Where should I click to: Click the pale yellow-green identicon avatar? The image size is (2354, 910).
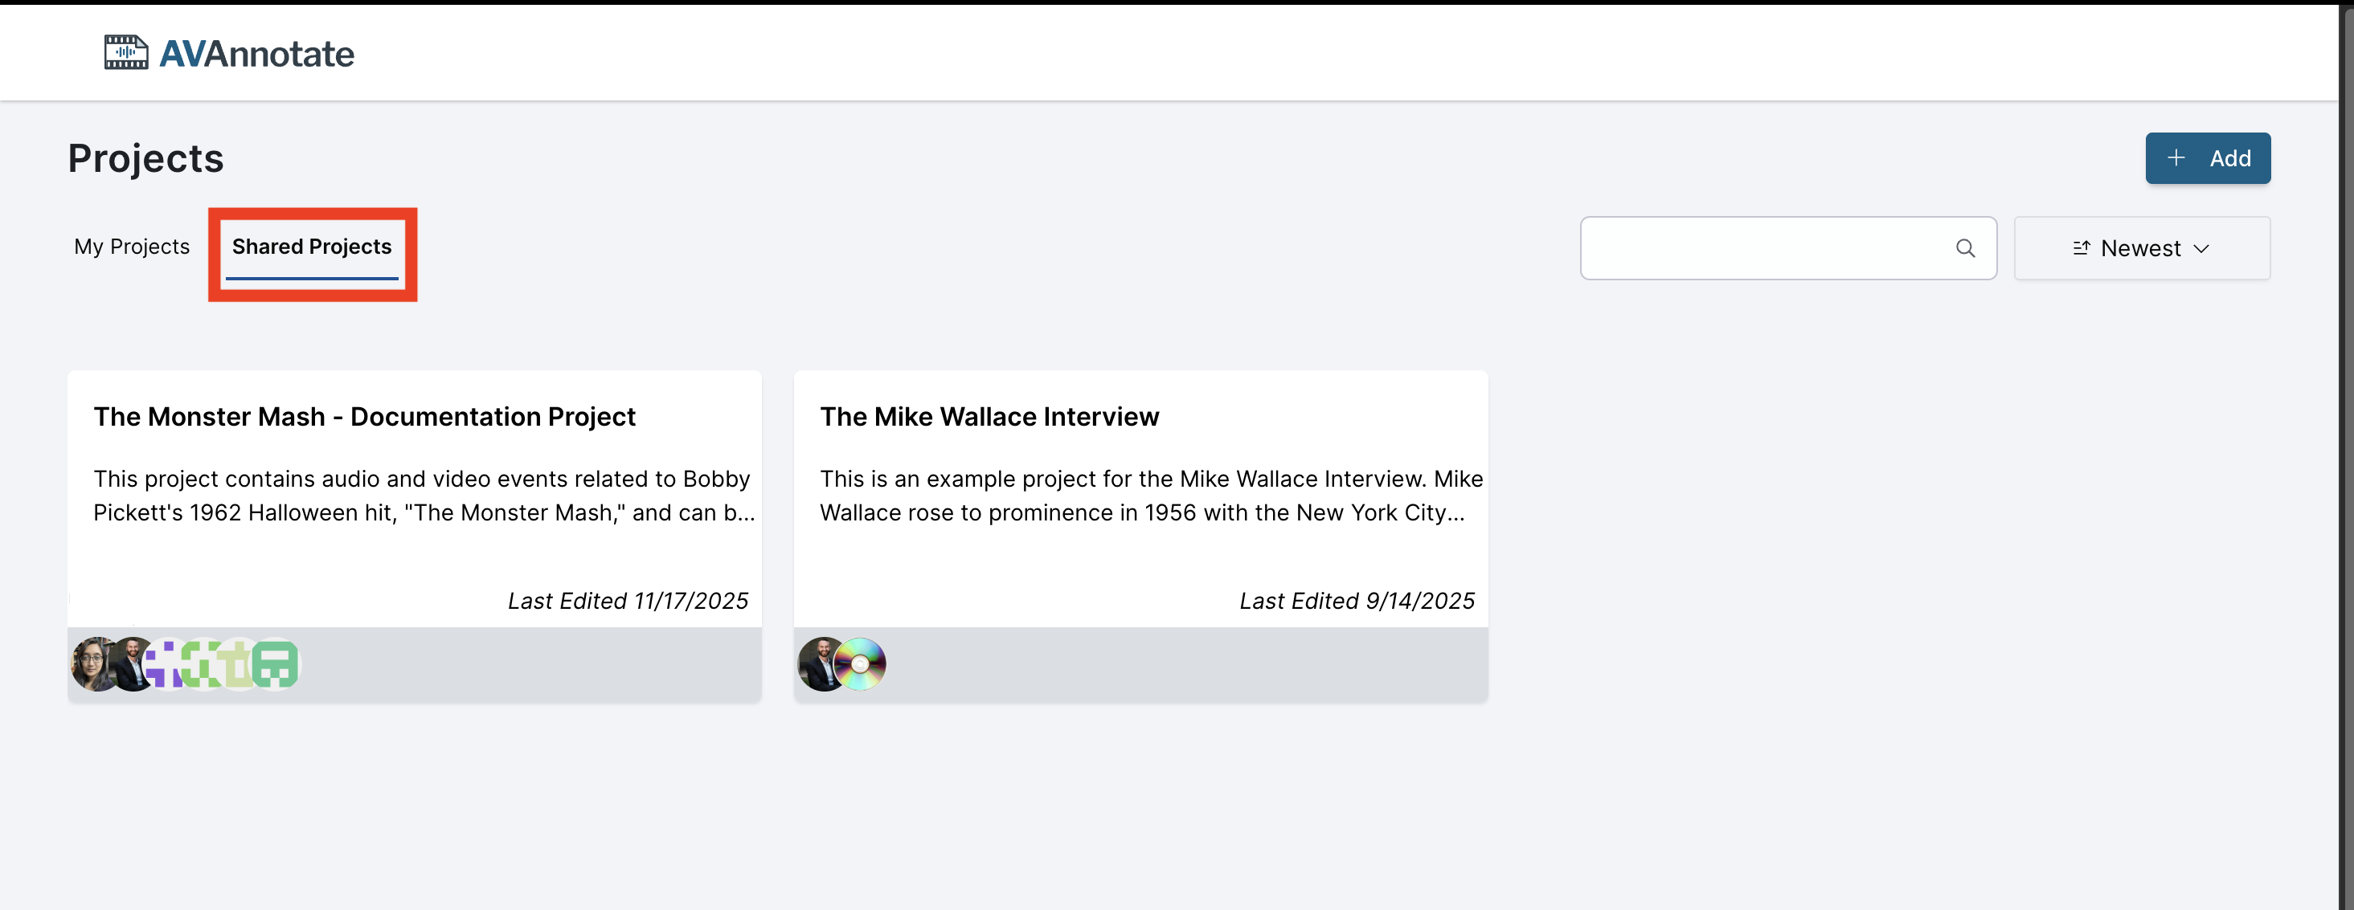click(x=239, y=664)
